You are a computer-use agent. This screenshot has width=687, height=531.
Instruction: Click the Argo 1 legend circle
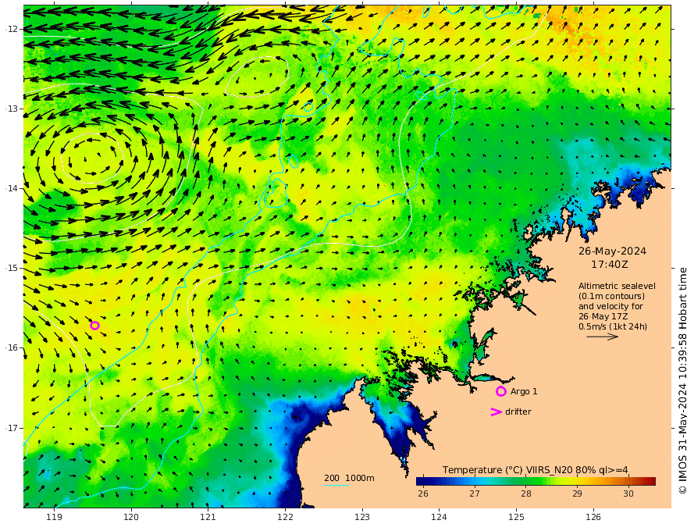coord(501,391)
